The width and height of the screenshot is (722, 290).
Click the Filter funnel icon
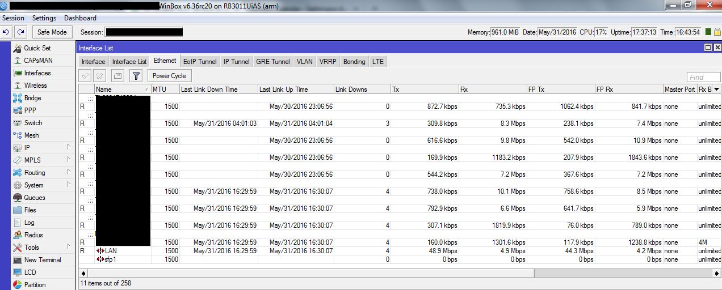pyautogui.click(x=136, y=75)
